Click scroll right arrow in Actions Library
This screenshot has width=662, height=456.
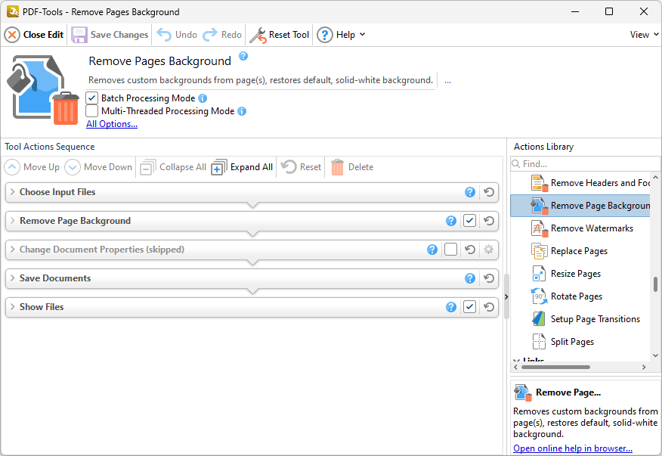click(x=644, y=368)
